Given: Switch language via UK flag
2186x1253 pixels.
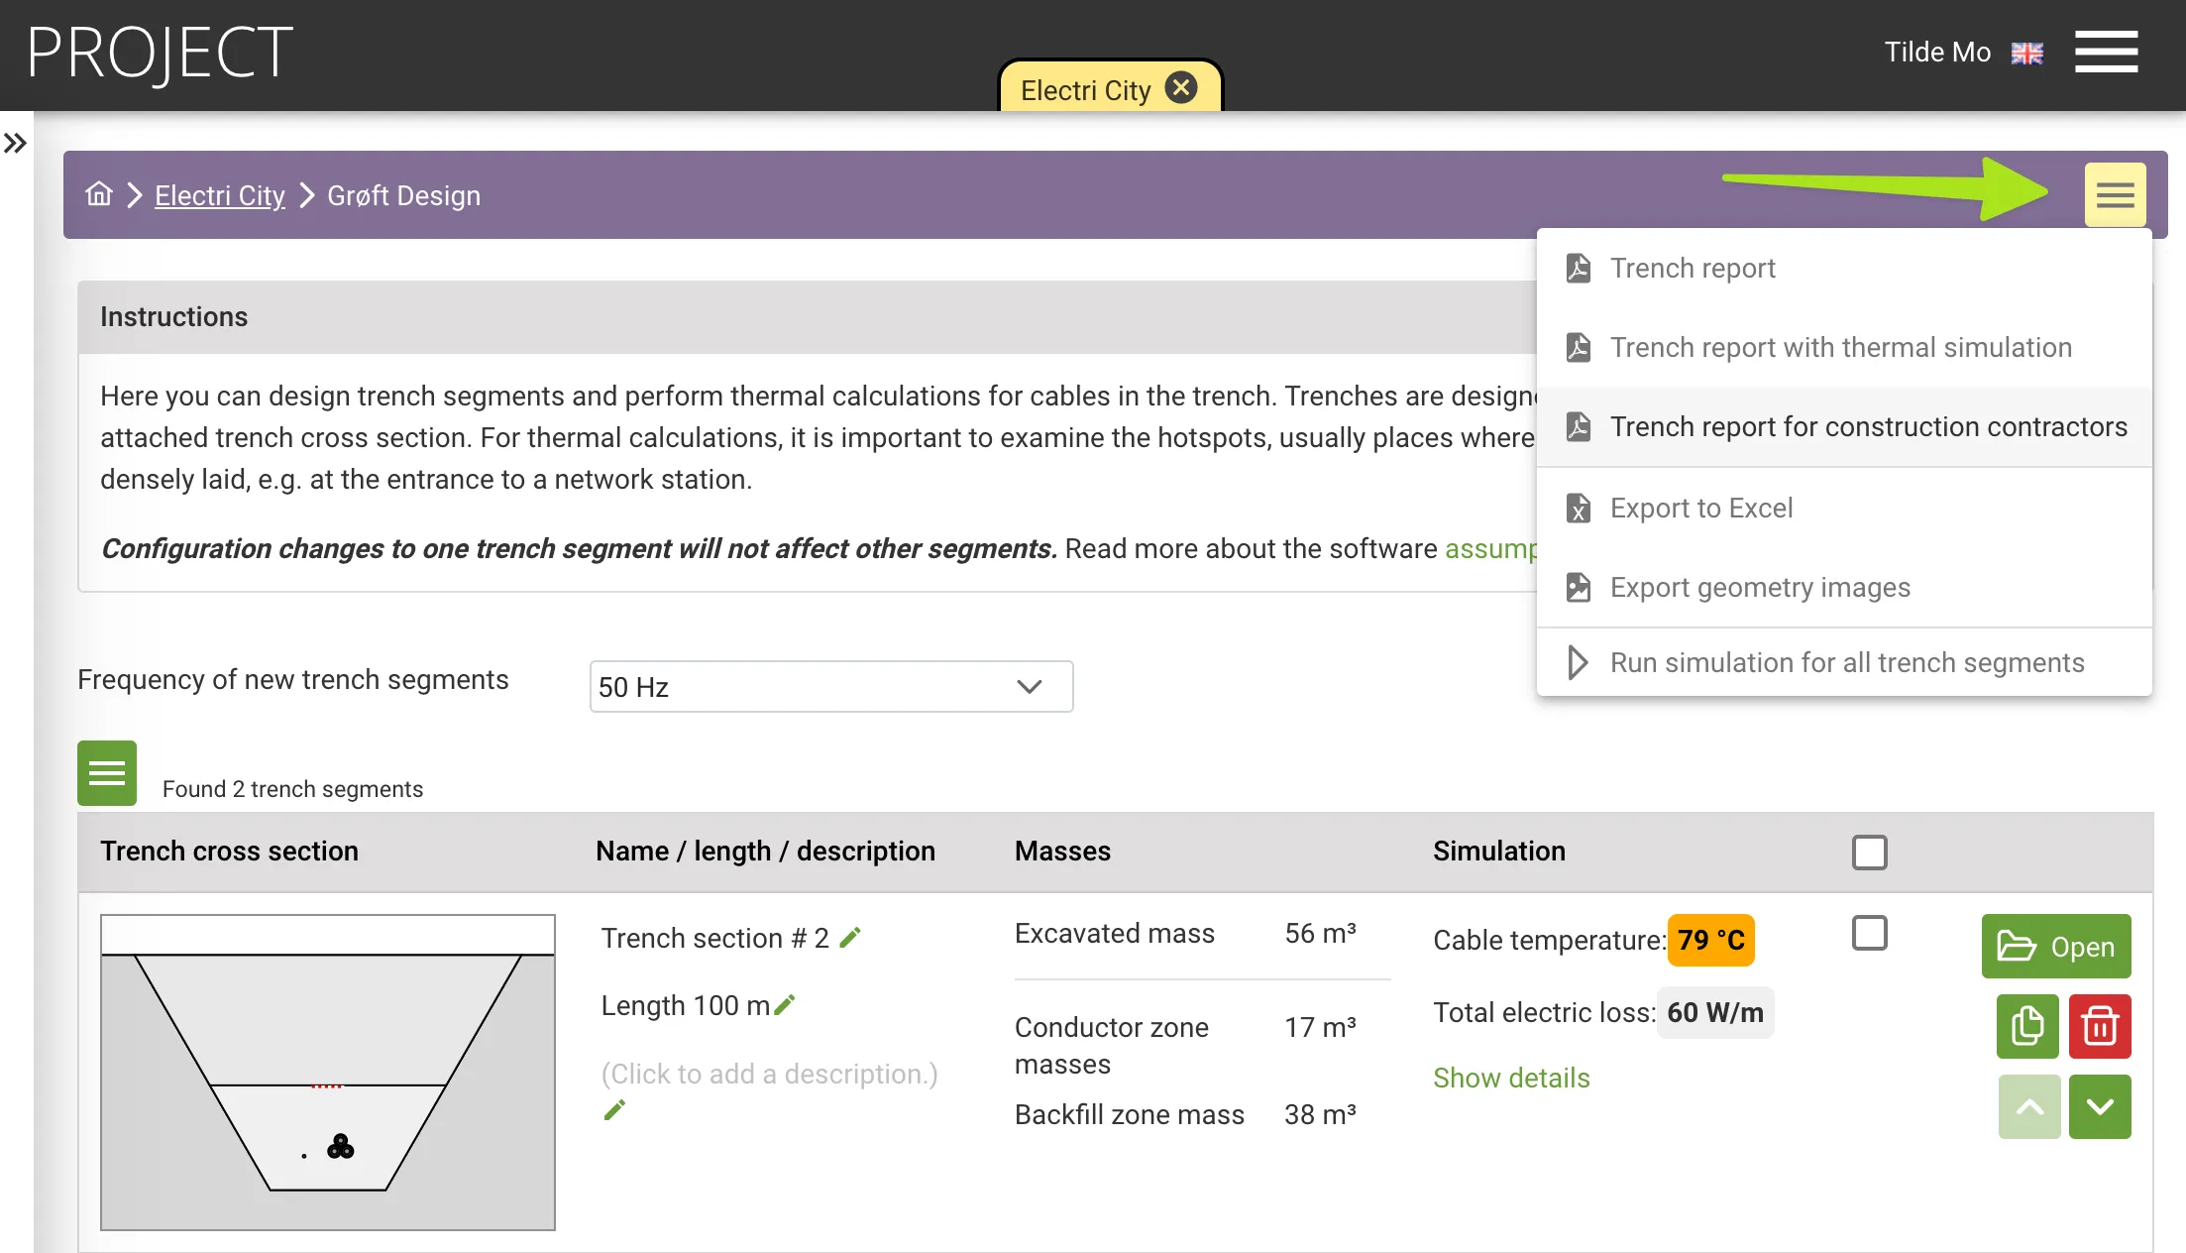Looking at the screenshot, I should click(2026, 54).
